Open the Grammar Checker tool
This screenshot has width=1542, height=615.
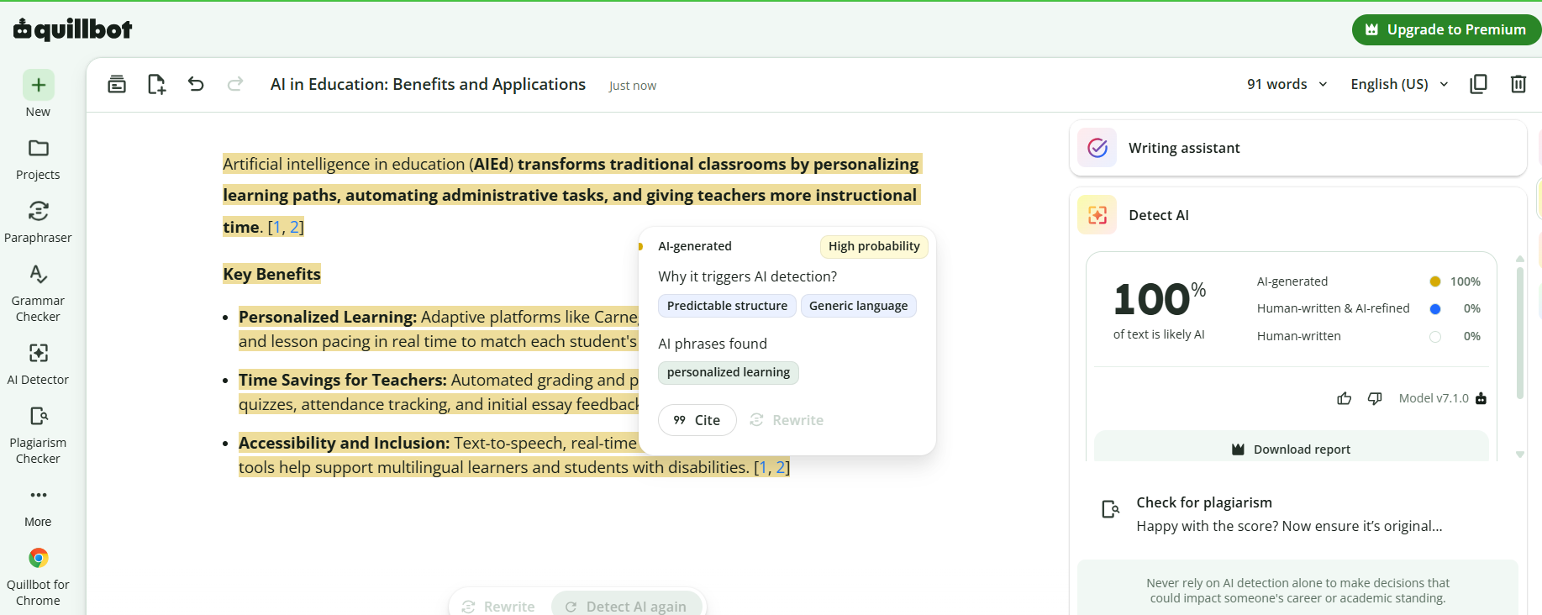[38, 293]
